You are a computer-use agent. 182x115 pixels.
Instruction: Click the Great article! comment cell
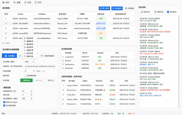[x=99, y=85]
